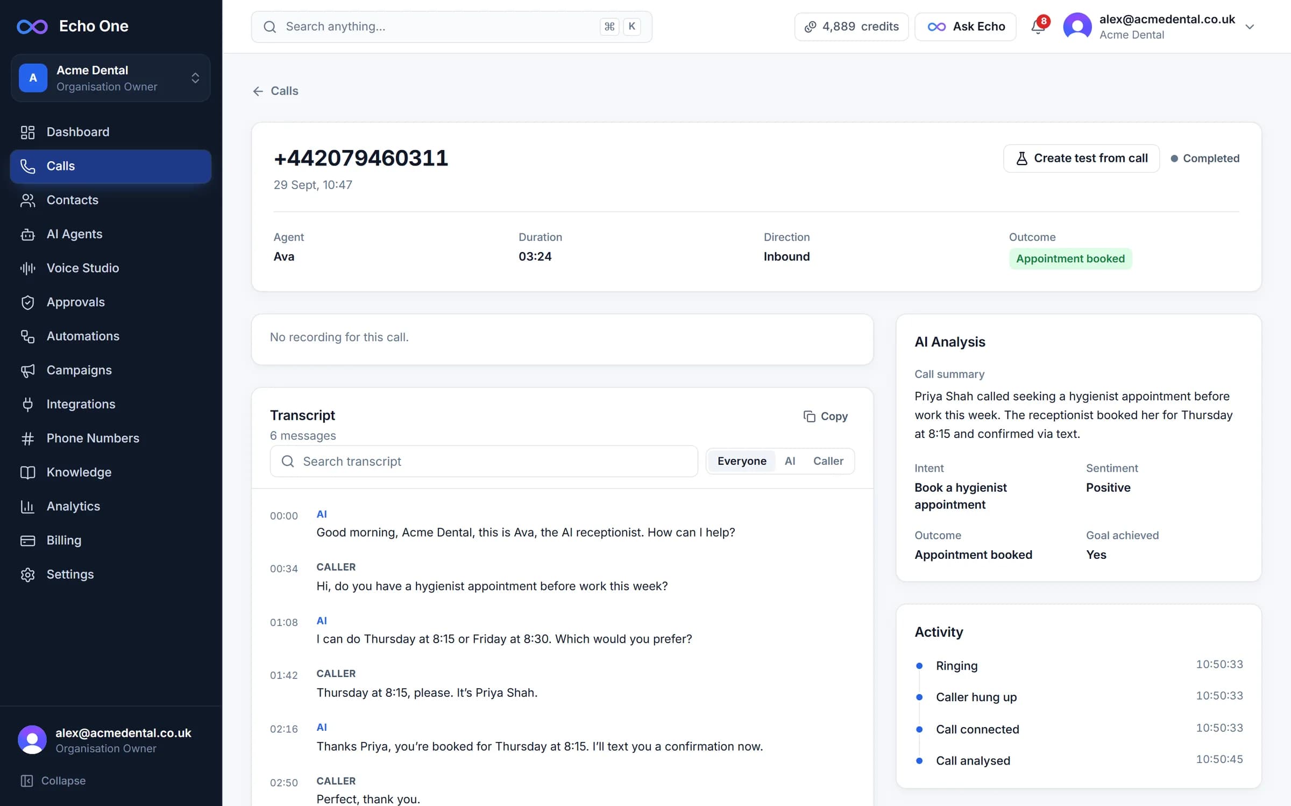Click the Billing card icon
The height and width of the screenshot is (806, 1291).
coord(27,541)
